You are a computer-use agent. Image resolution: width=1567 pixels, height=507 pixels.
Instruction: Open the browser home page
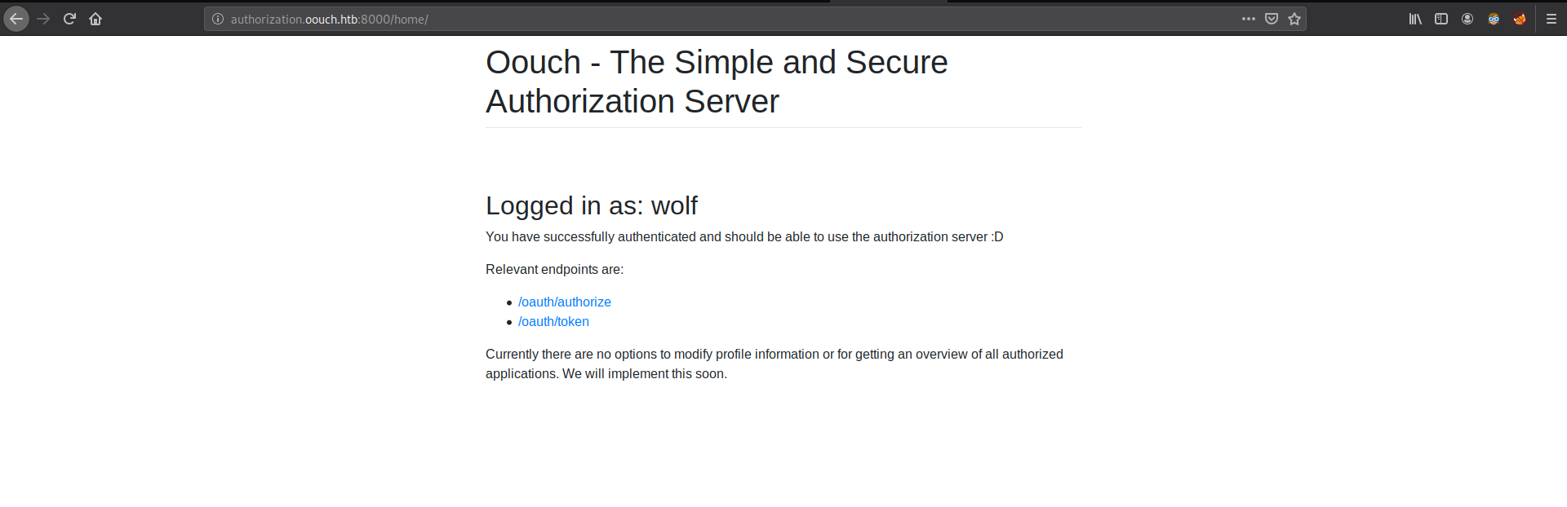[95, 19]
